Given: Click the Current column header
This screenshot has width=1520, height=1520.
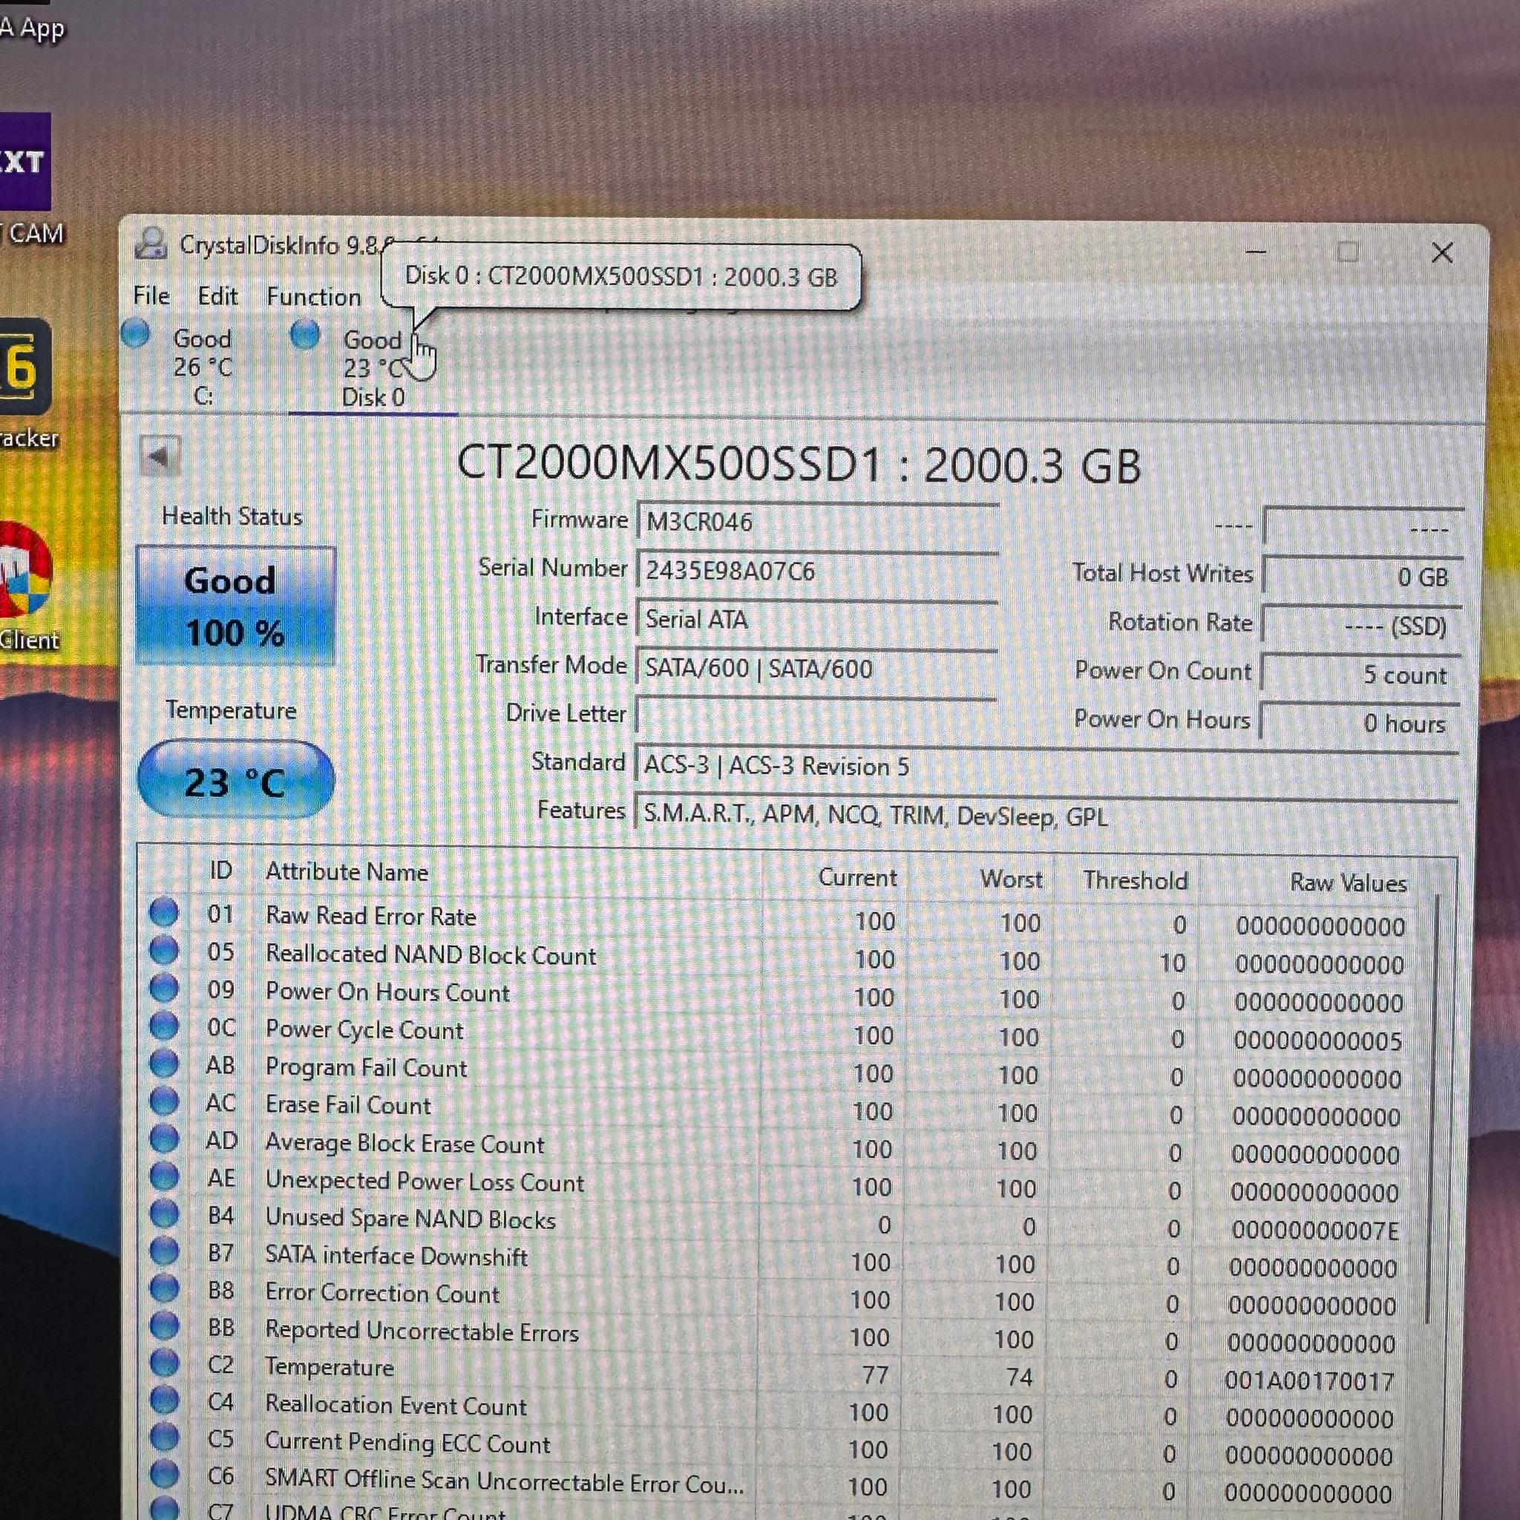Looking at the screenshot, I should [856, 877].
